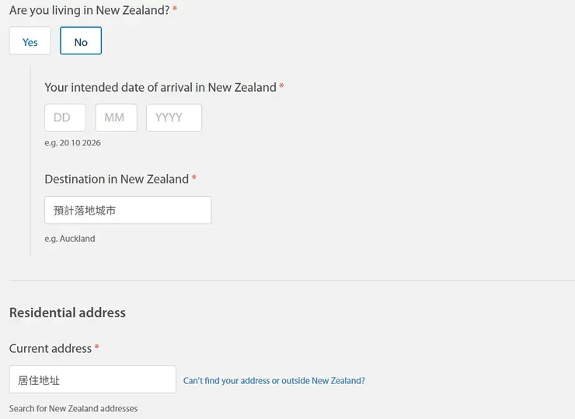575x419 pixels.
Task: Select Yes for living in New Zealand
Action: (x=30, y=40)
